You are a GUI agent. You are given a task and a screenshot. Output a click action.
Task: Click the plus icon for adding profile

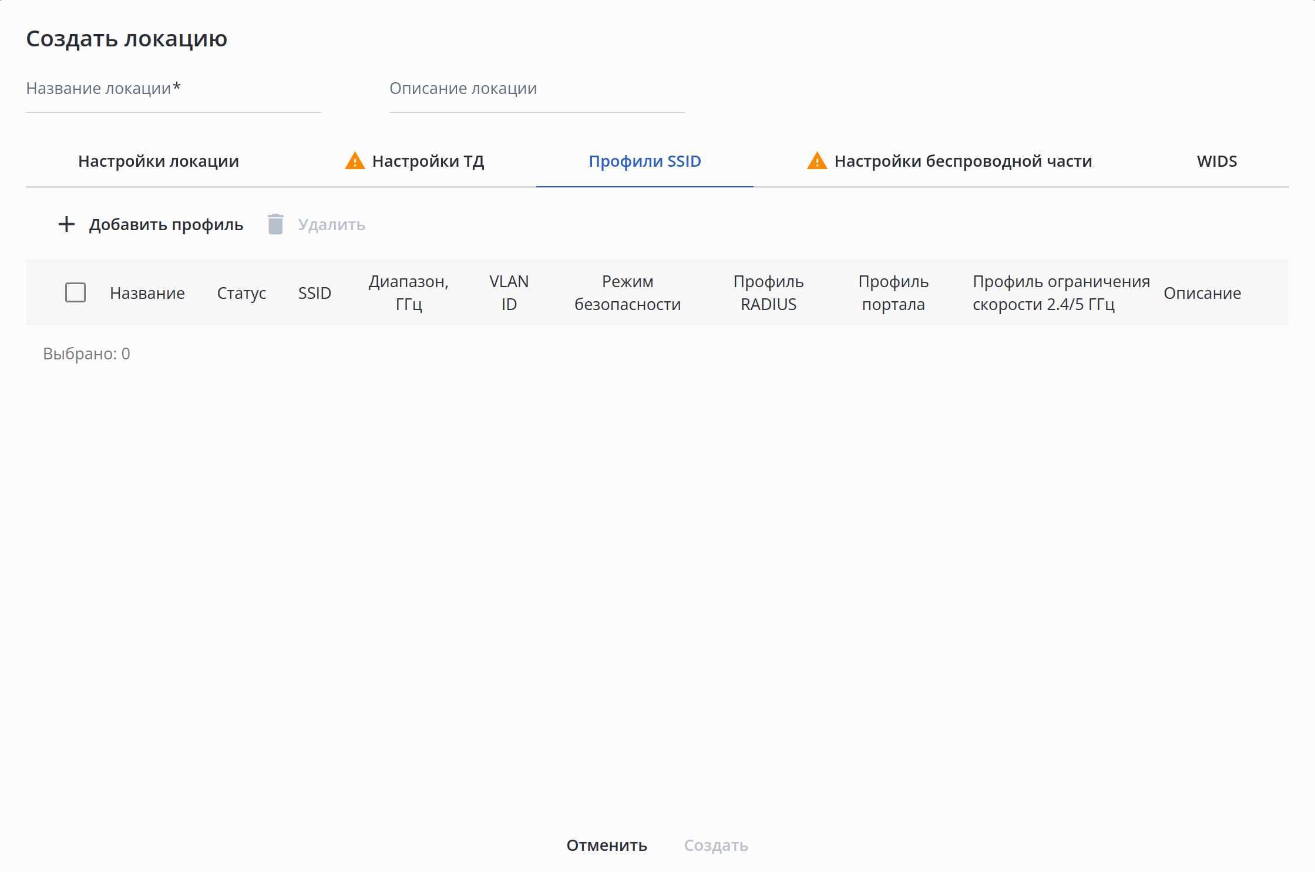point(66,224)
